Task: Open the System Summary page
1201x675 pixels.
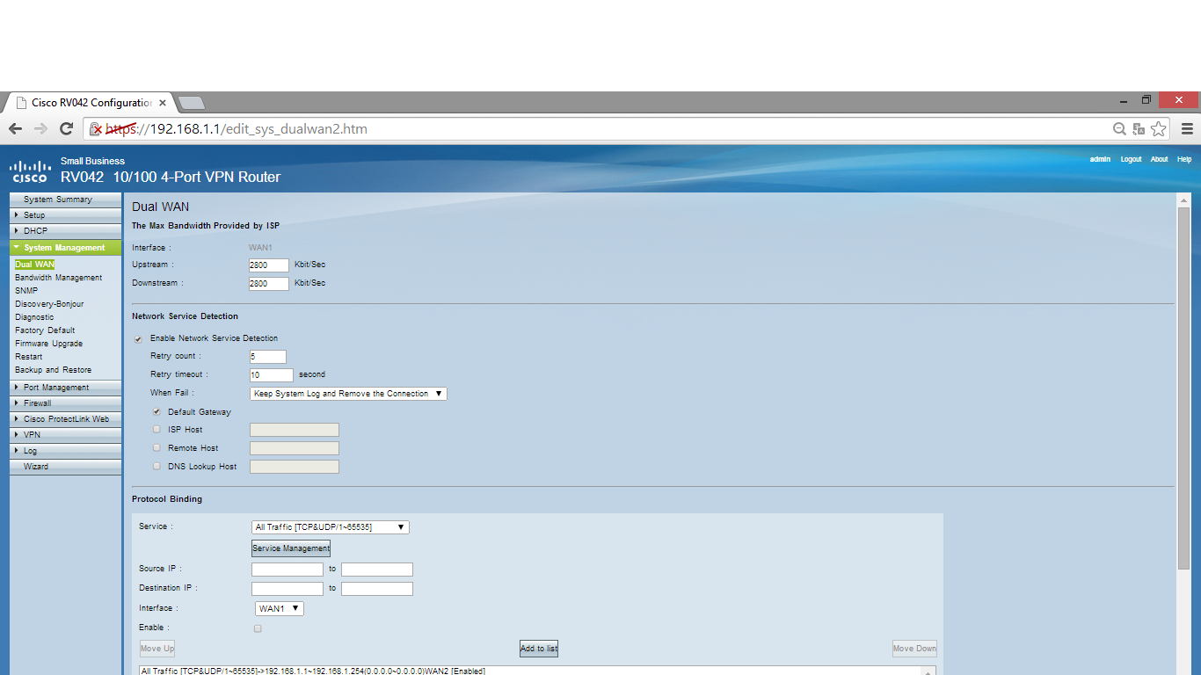Action: click(x=66, y=200)
